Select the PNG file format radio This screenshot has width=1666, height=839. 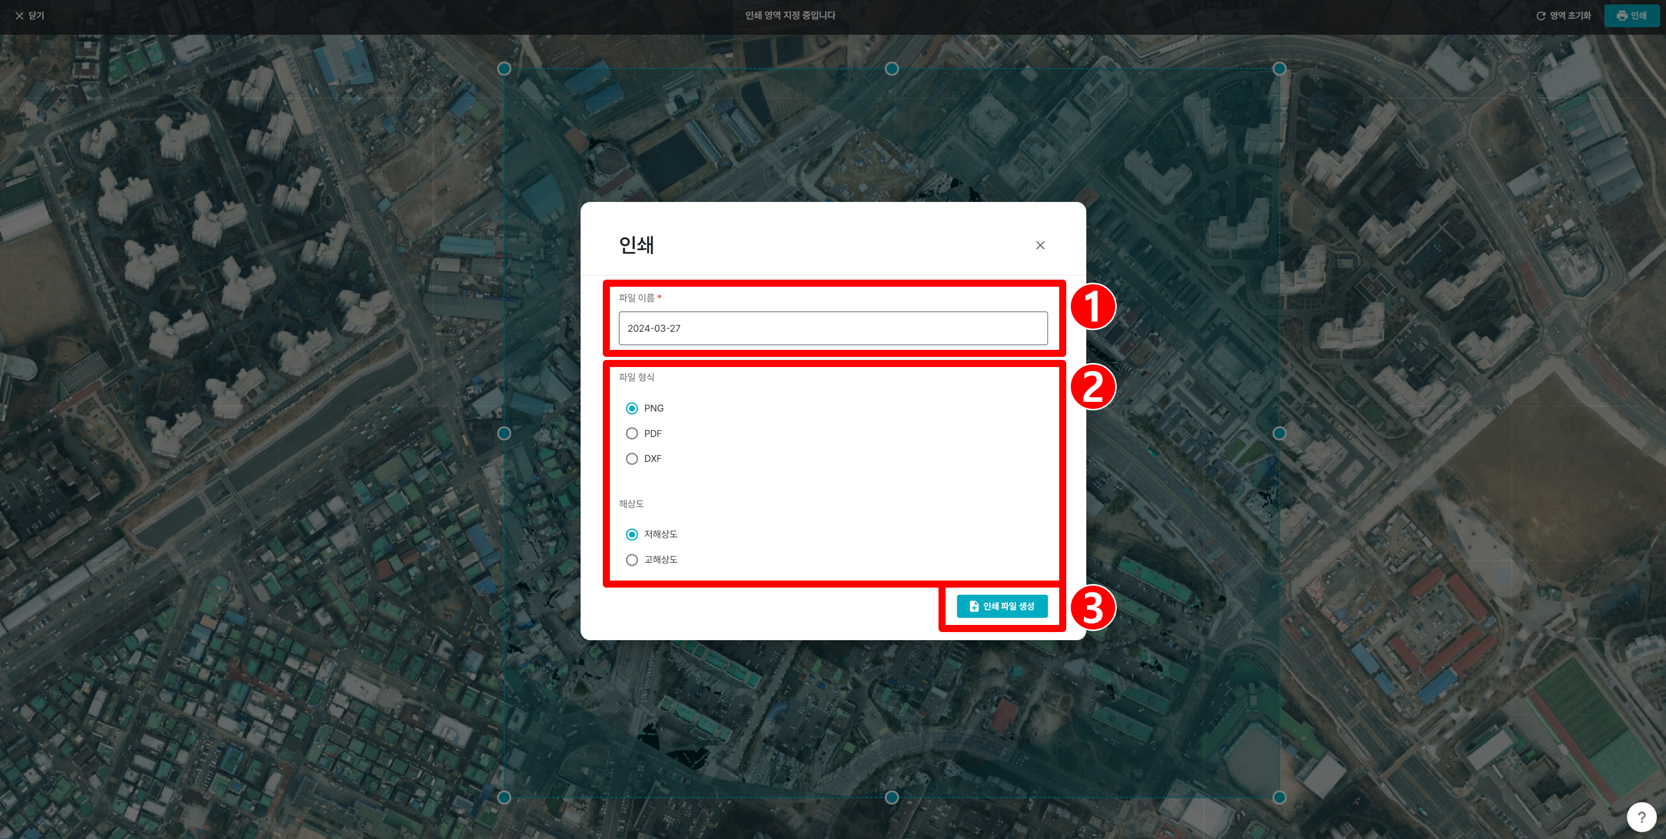pyautogui.click(x=632, y=408)
